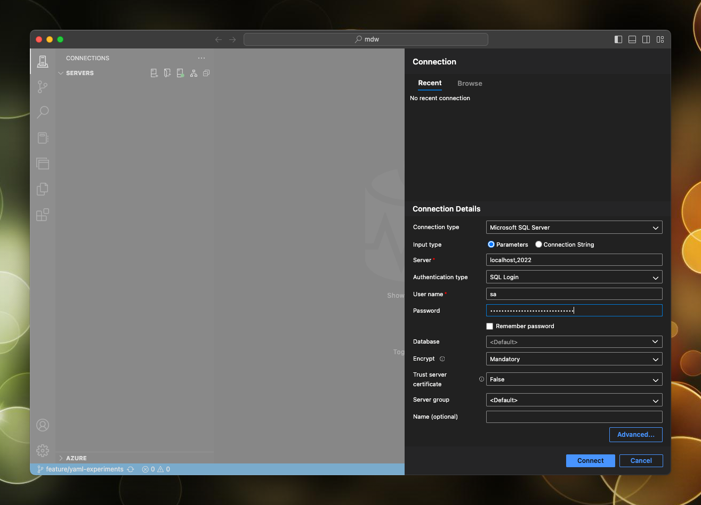This screenshot has height=505, width=701.
Task: Open Connections panel more actions ellipsis
Action: tap(202, 58)
